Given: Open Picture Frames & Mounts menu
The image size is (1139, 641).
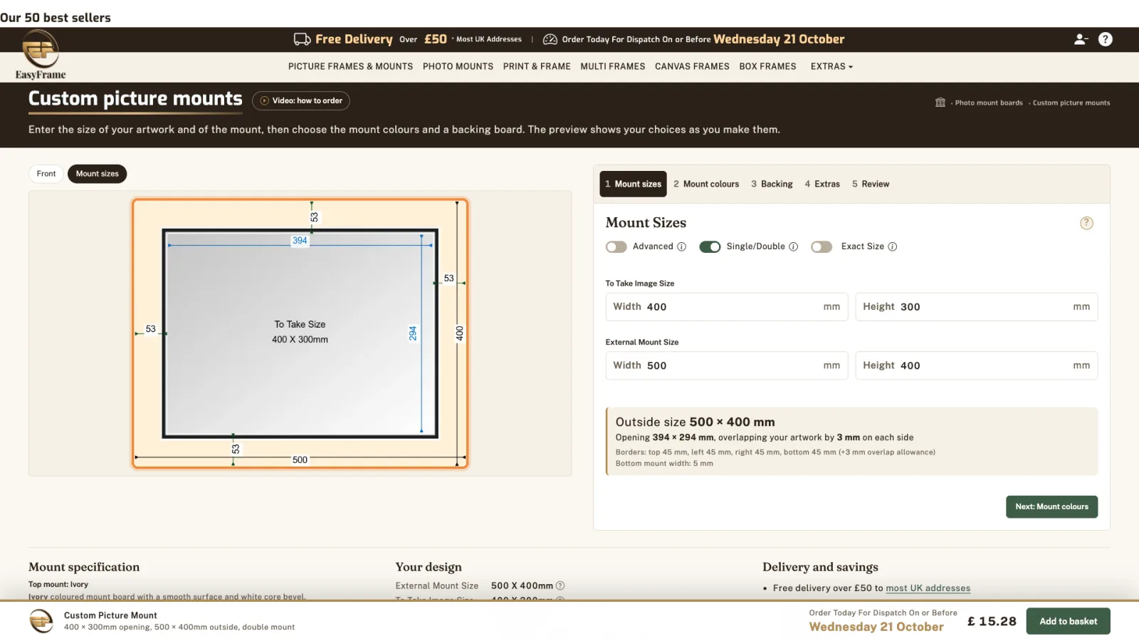Looking at the screenshot, I should 350,66.
